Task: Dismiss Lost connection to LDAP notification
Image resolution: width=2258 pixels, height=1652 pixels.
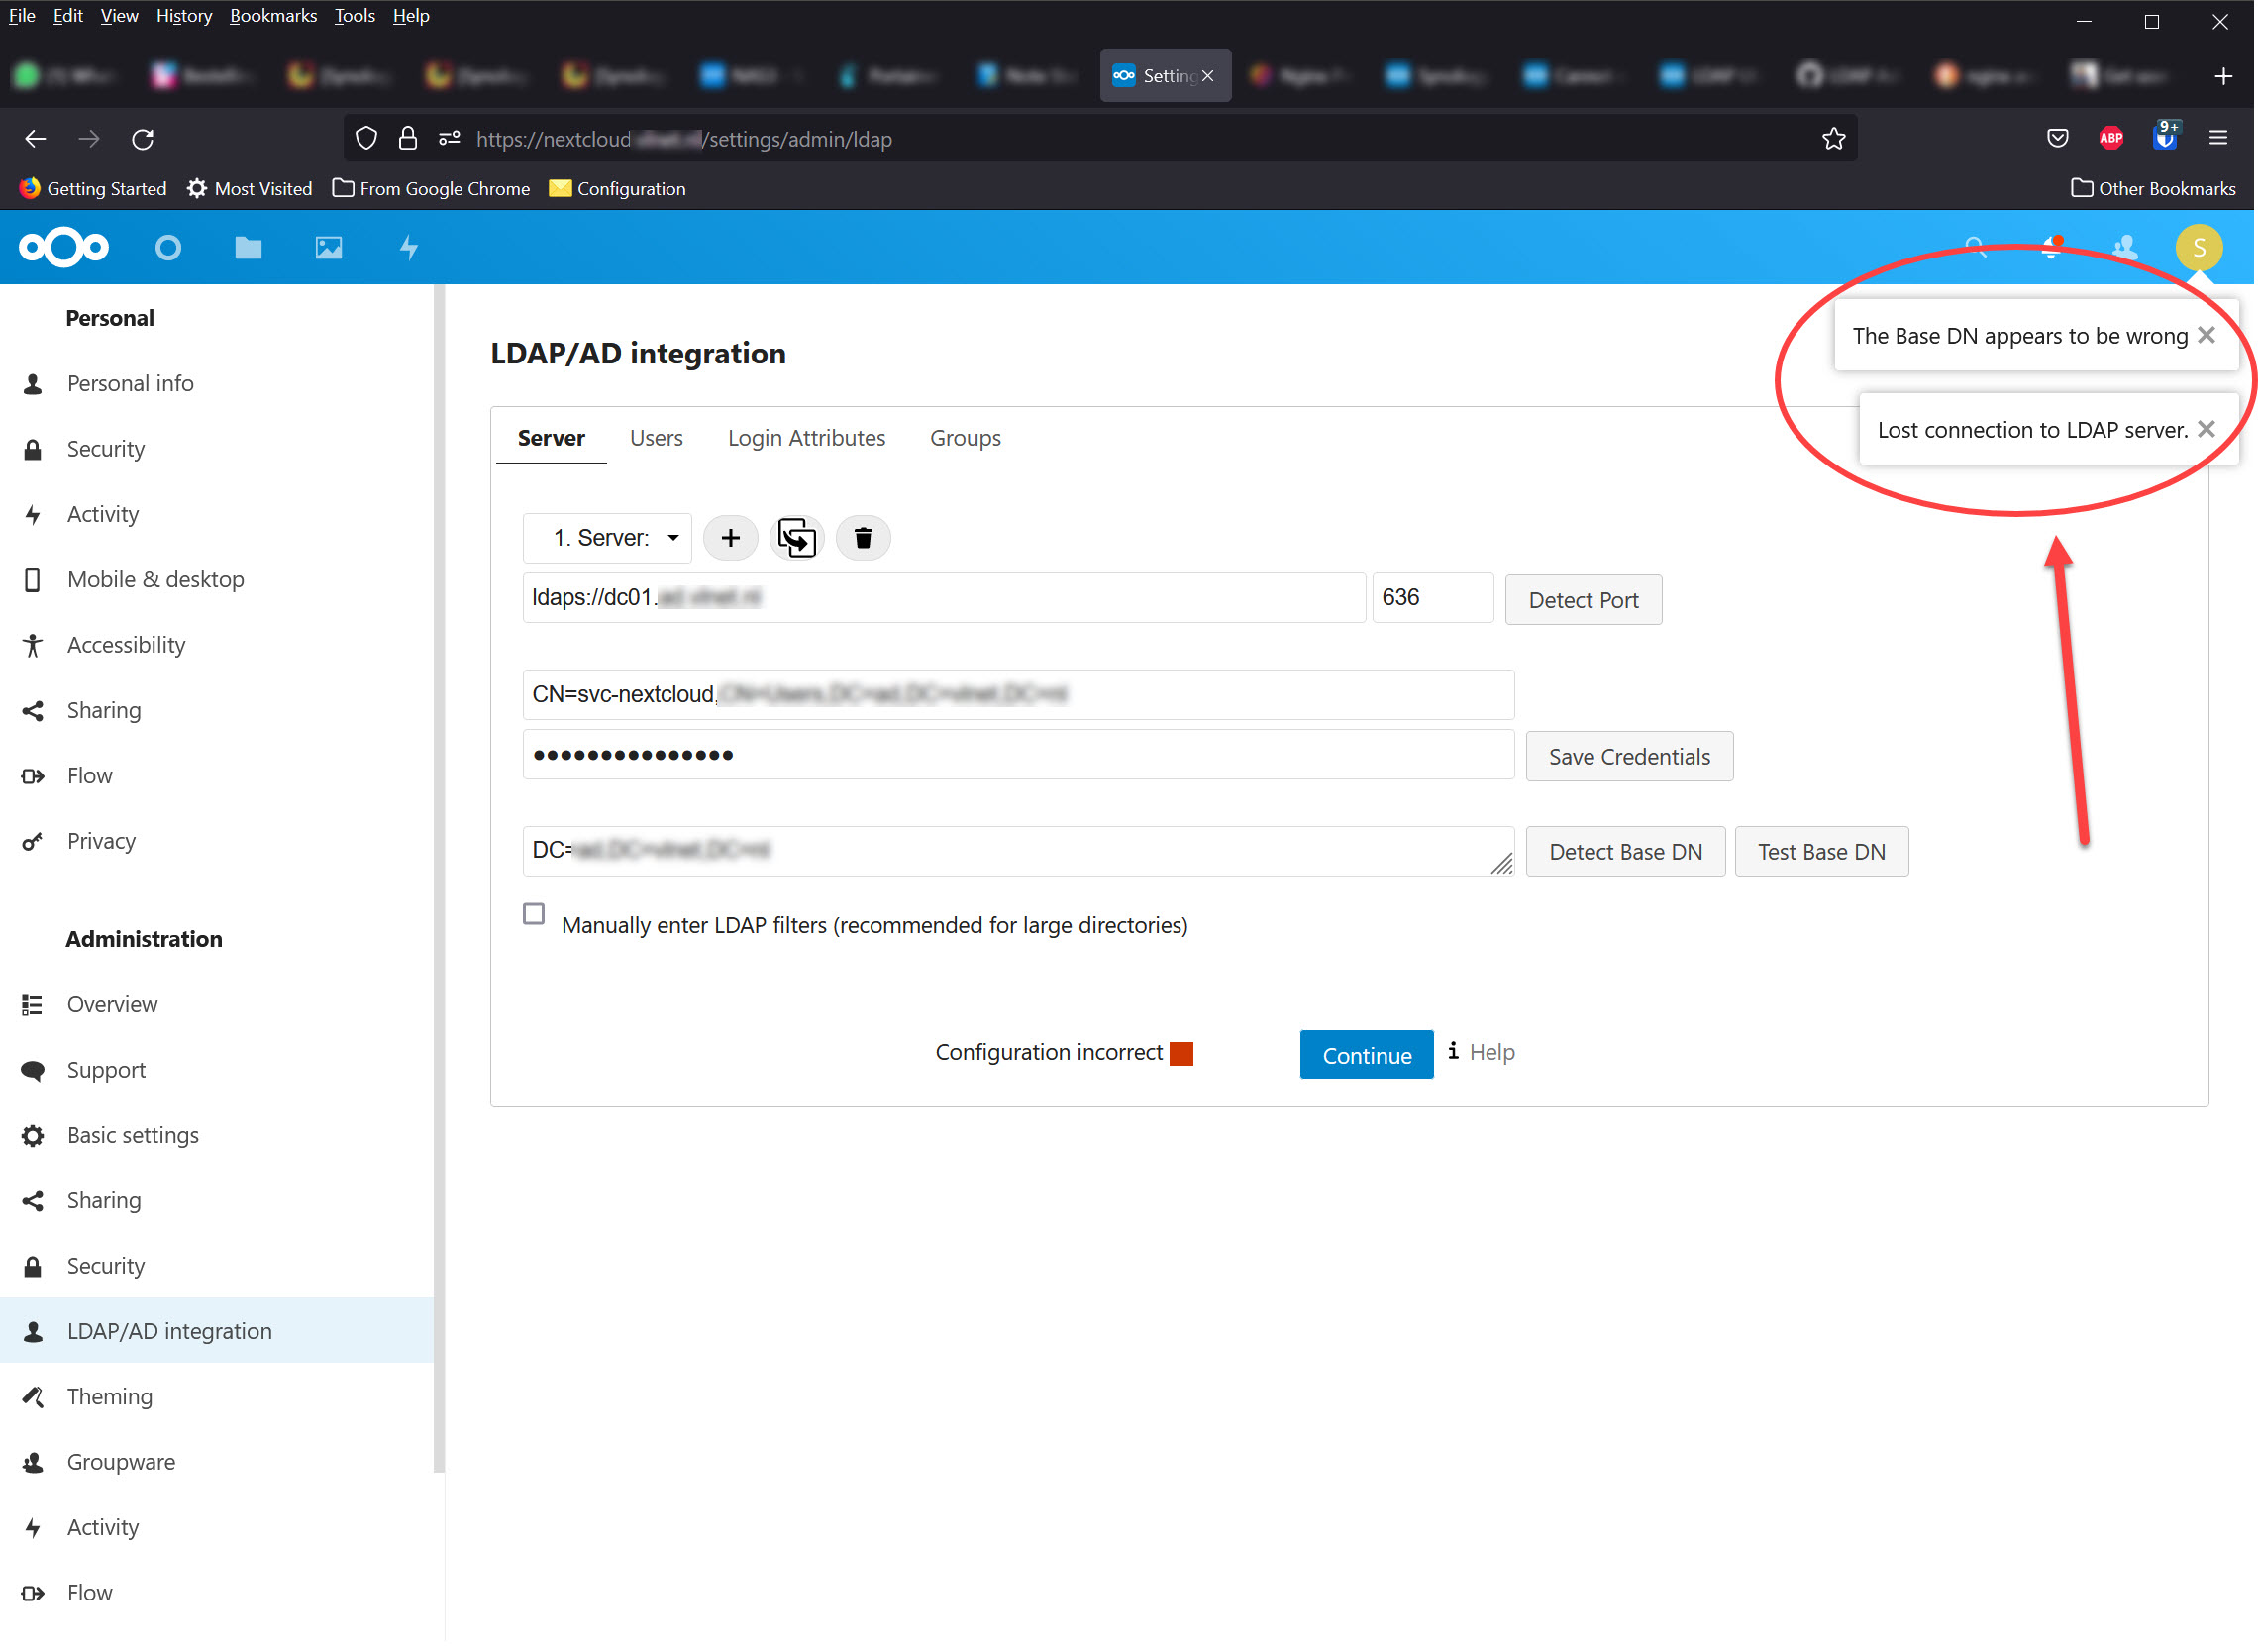Action: 2207,430
